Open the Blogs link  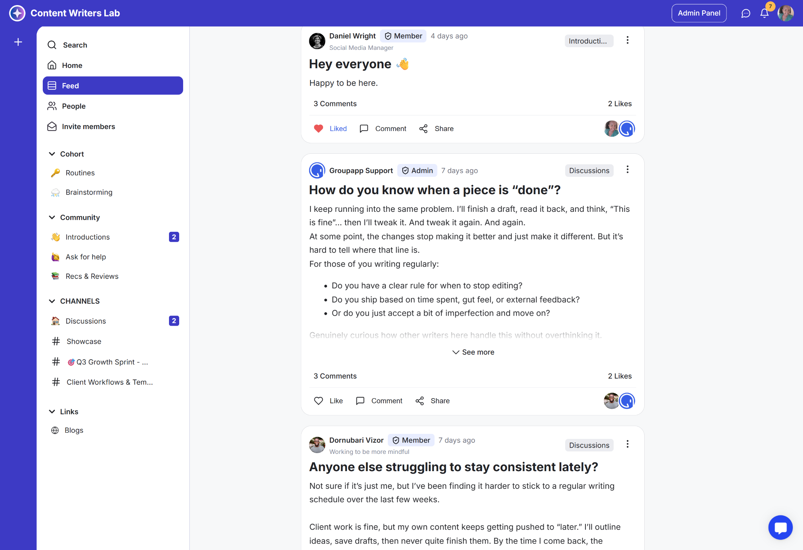click(74, 430)
